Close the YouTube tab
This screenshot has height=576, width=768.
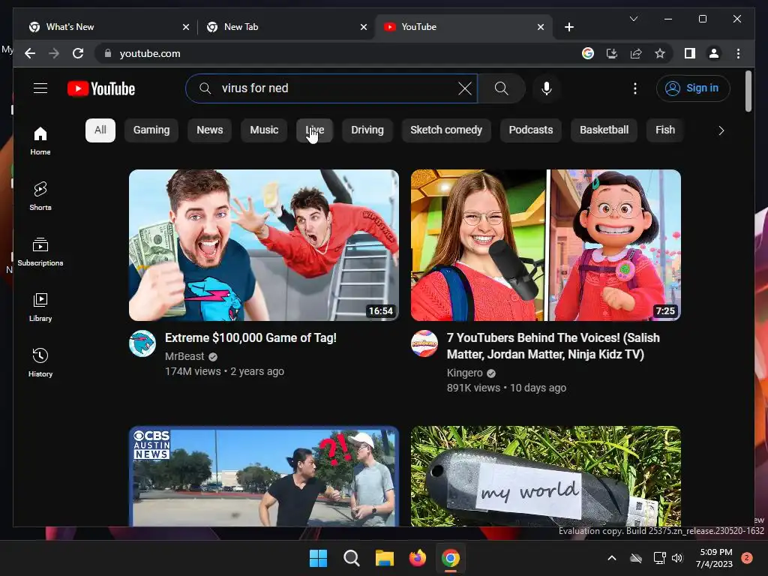(540, 27)
